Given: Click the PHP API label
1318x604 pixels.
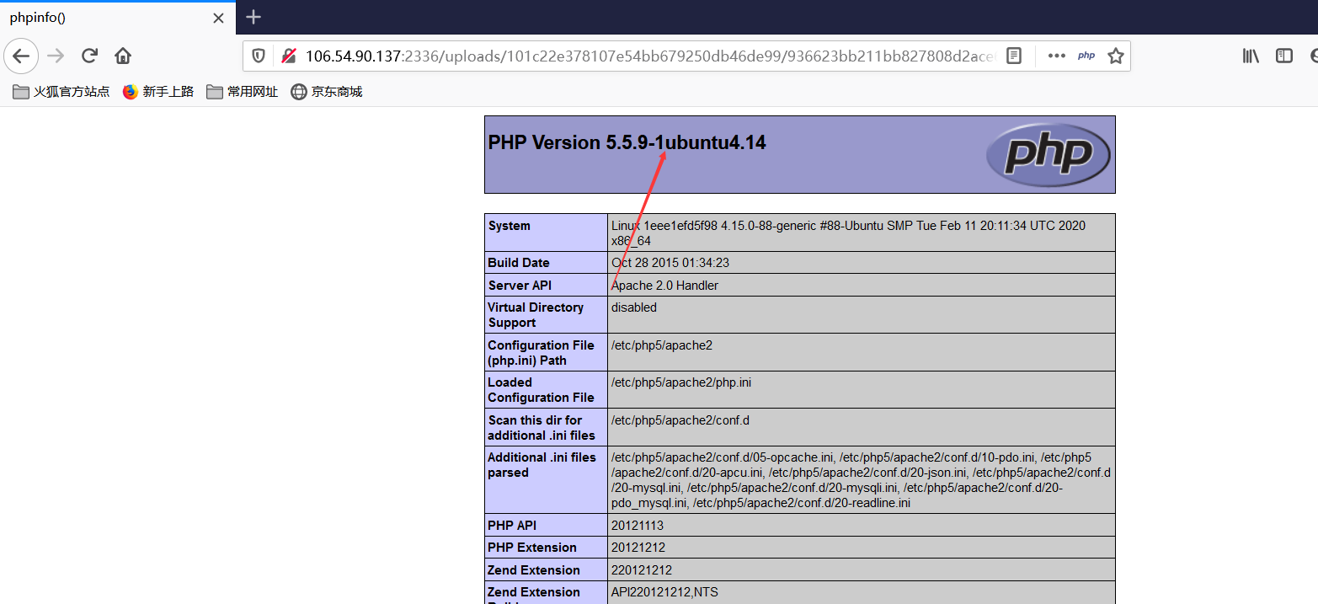Looking at the screenshot, I should tap(512, 526).
